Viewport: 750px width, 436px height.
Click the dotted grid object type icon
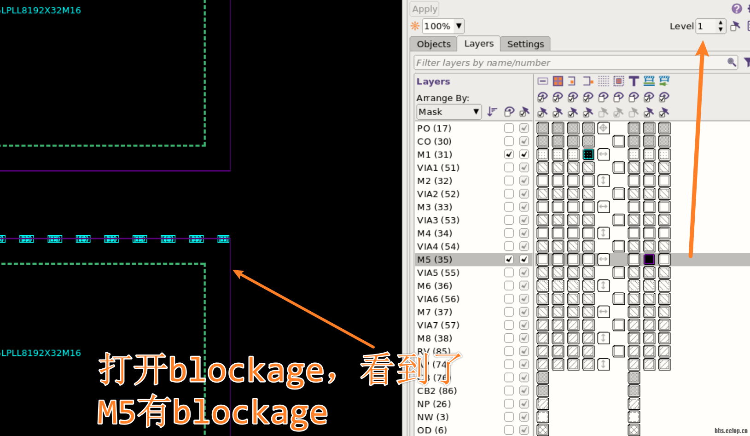point(603,81)
